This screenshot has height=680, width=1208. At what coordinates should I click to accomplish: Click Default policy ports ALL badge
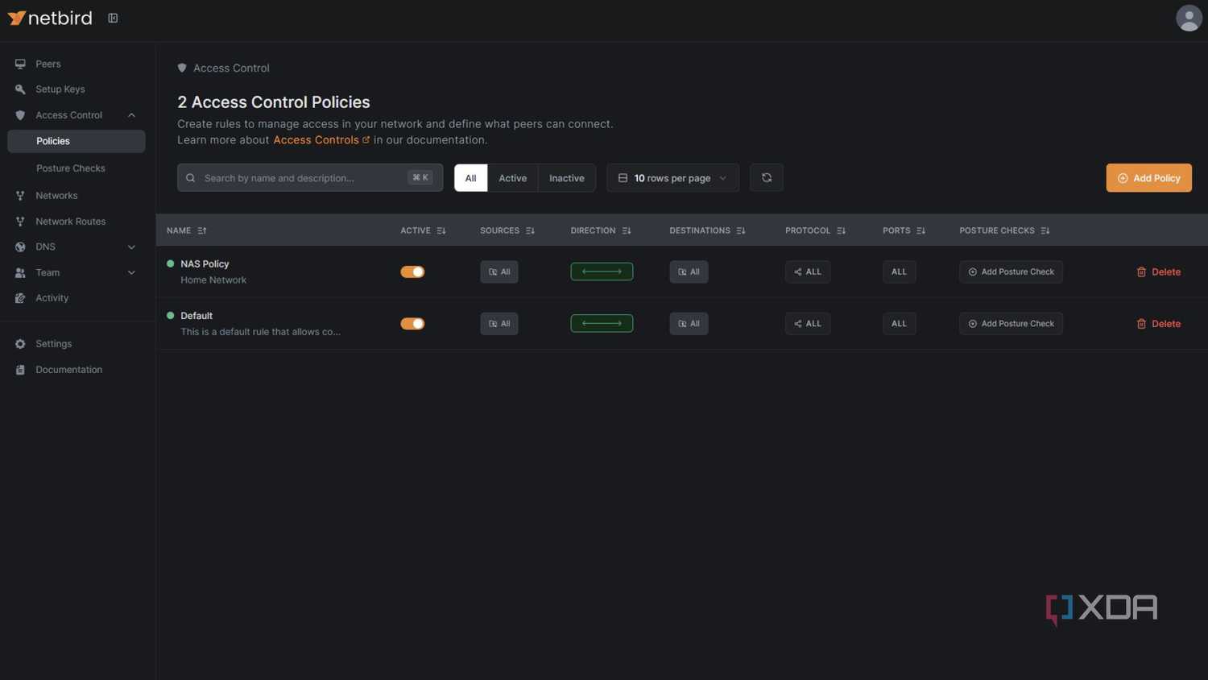pyautogui.click(x=899, y=324)
